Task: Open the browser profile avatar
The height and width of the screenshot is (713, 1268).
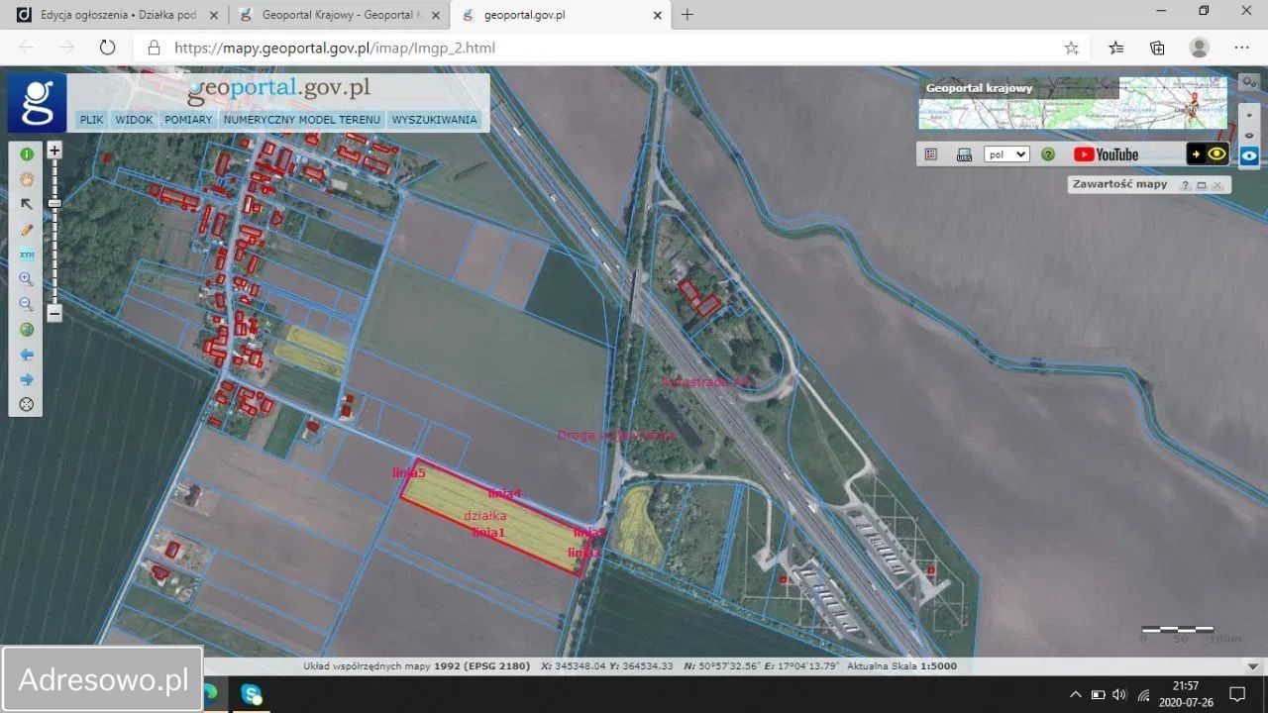Action: pyautogui.click(x=1200, y=48)
